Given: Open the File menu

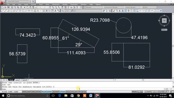Looking at the screenshot, I should (x=8, y=4).
